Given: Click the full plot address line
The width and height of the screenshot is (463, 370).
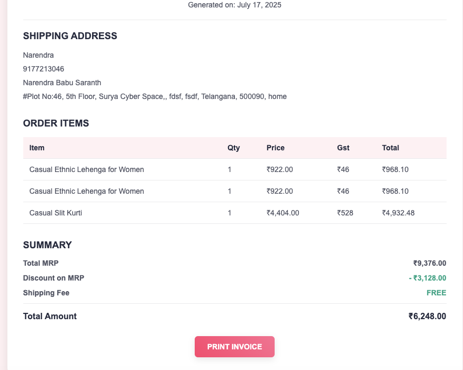Looking at the screenshot, I should (x=155, y=96).
